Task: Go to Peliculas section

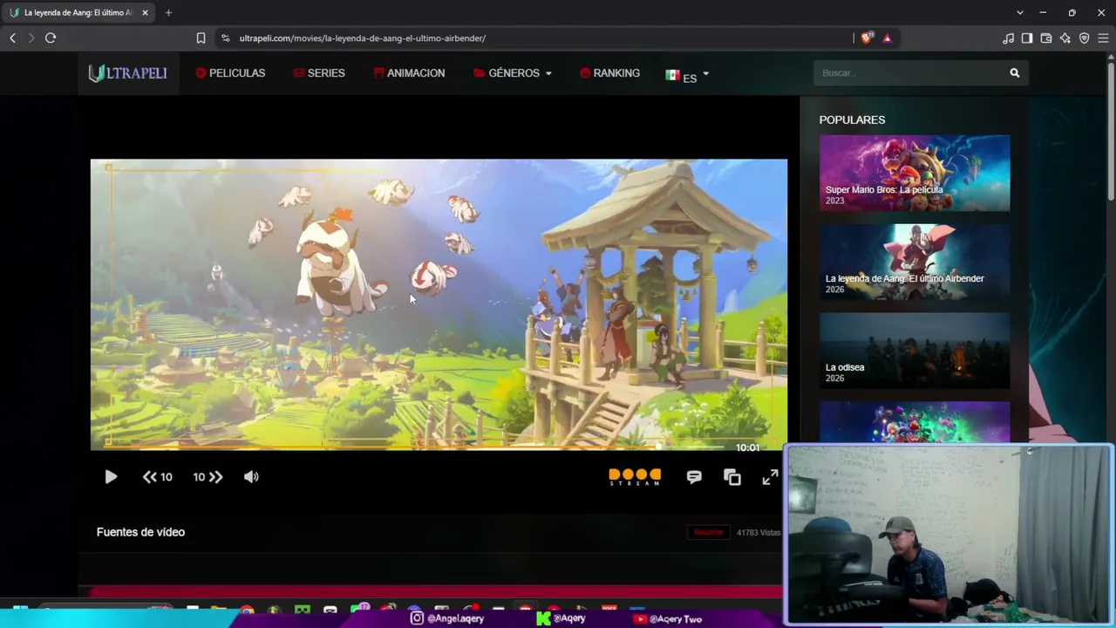Action: pyautogui.click(x=230, y=73)
